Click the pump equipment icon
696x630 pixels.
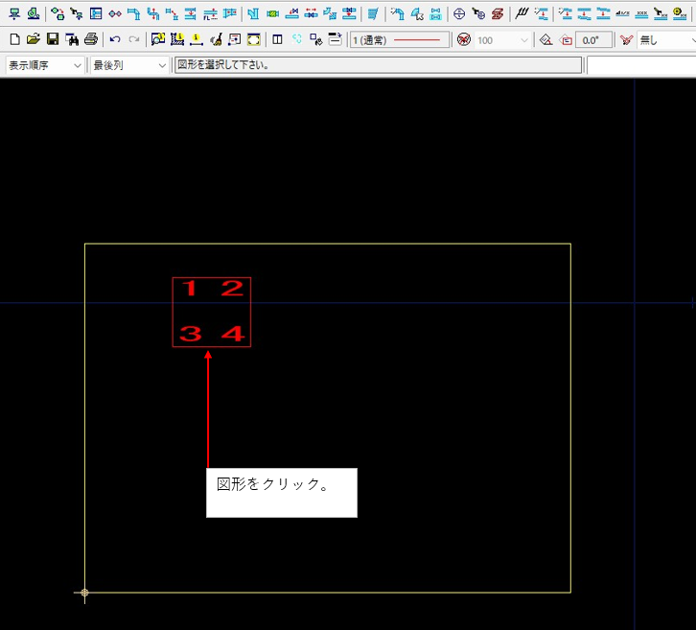(x=34, y=14)
